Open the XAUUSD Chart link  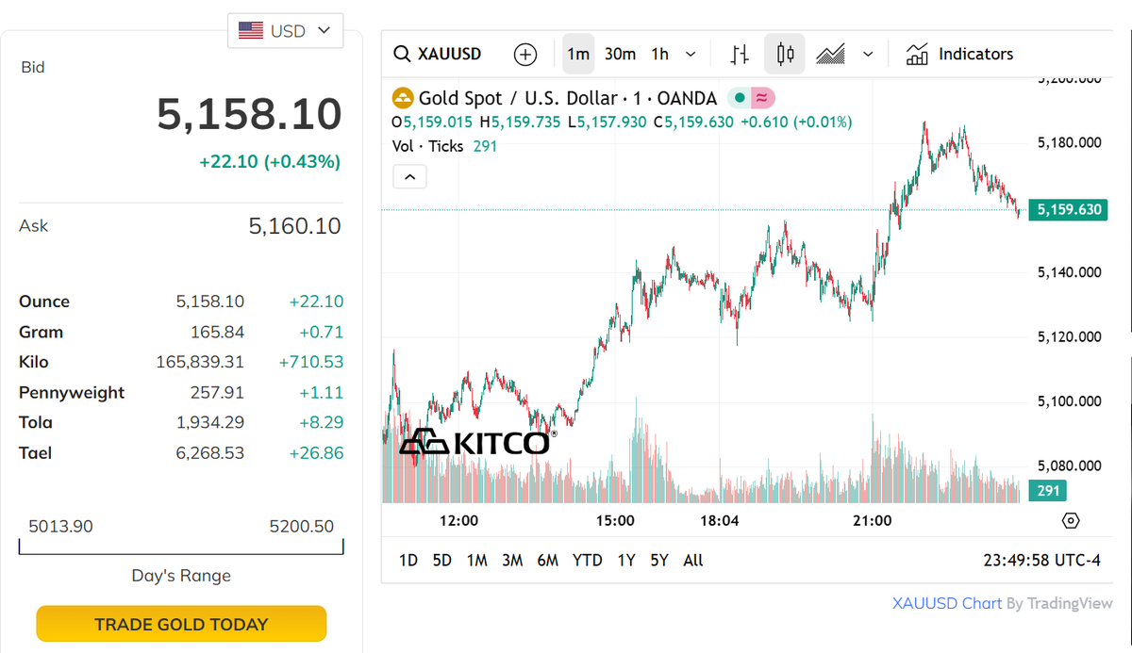pyautogui.click(x=946, y=603)
